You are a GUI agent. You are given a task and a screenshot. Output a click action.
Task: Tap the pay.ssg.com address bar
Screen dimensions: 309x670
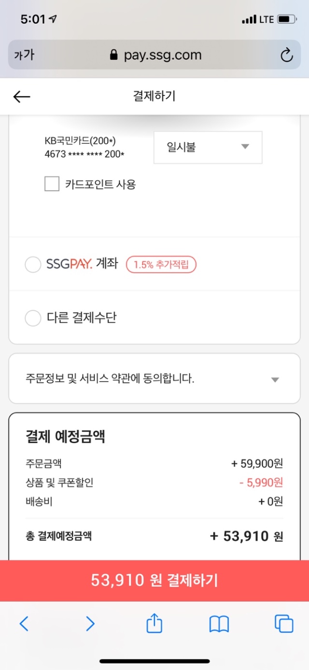154,55
